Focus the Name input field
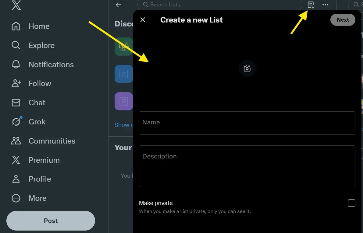 pyautogui.click(x=247, y=123)
